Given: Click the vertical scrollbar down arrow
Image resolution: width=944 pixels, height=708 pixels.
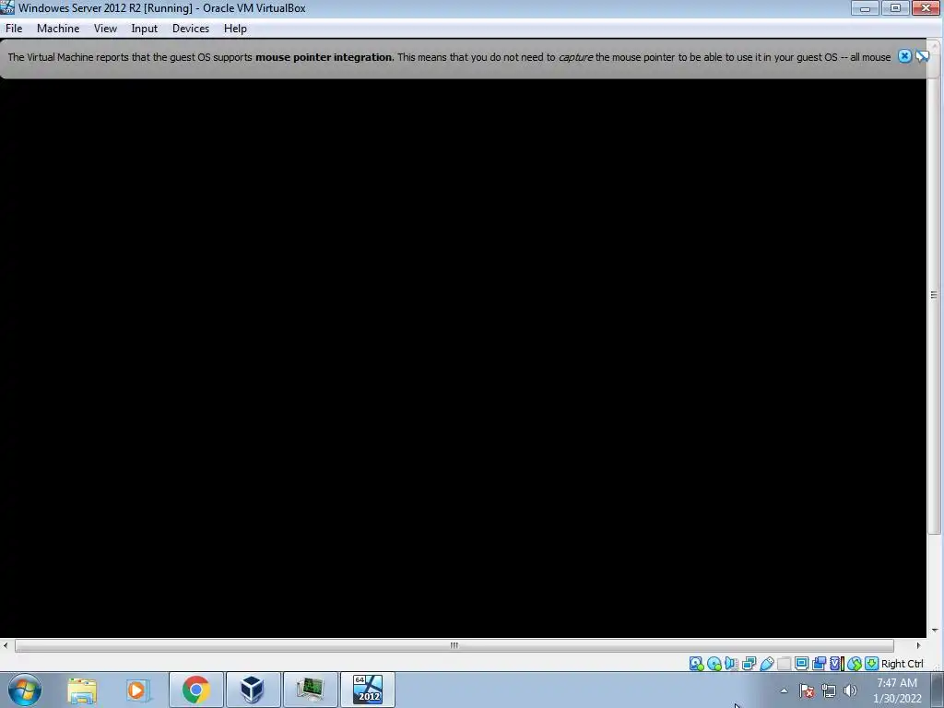Looking at the screenshot, I should [x=935, y=631].
